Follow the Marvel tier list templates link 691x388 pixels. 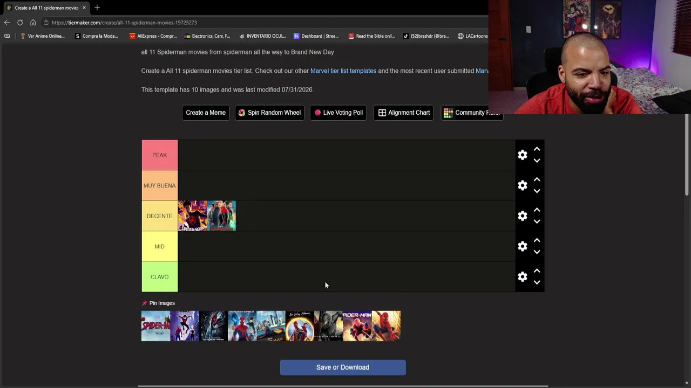tap(343, 71)
